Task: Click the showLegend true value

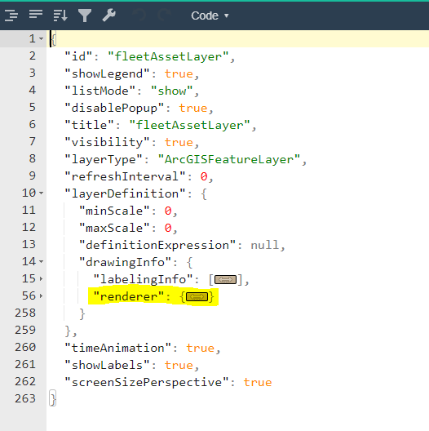Action: tap(179, 74)
